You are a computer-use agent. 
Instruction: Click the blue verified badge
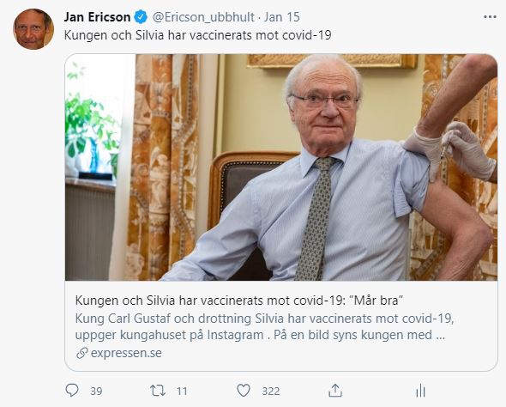coord(141,17)
